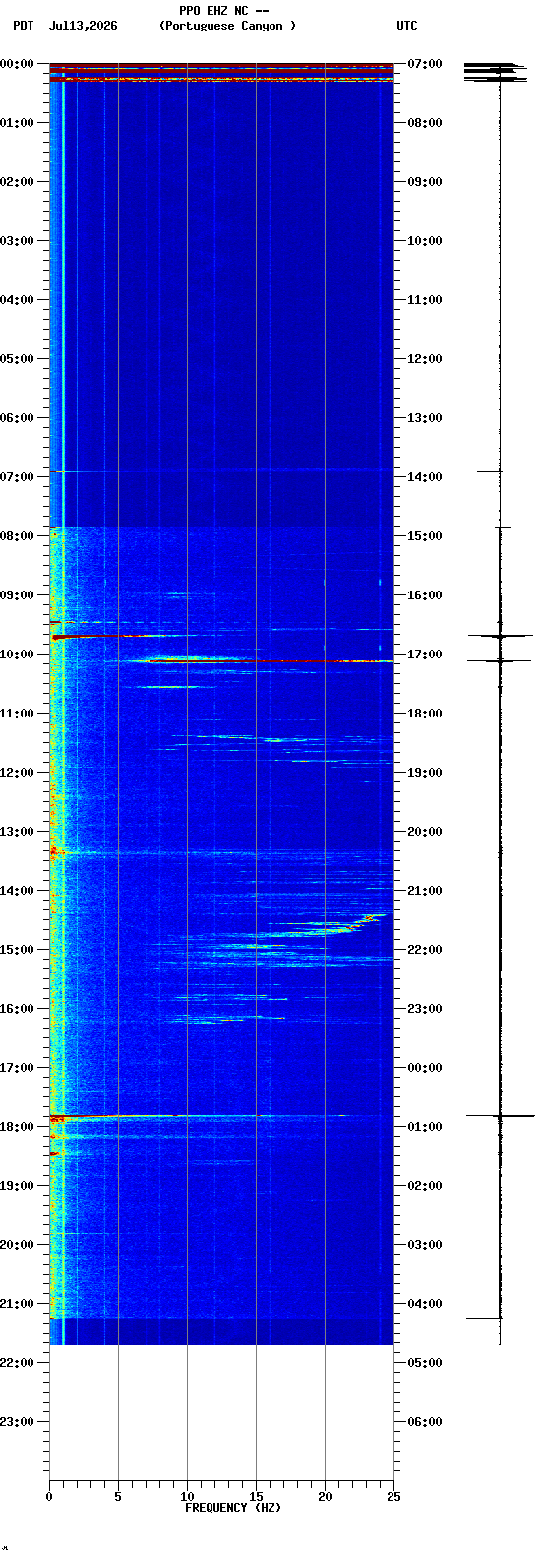The height and width of the screenshot is (1559, 543).
Task: Click the PDT time label '02:00'
Action: [x=18, y=182]
